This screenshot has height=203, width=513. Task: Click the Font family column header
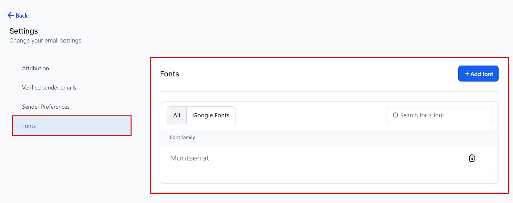(182, 137)
